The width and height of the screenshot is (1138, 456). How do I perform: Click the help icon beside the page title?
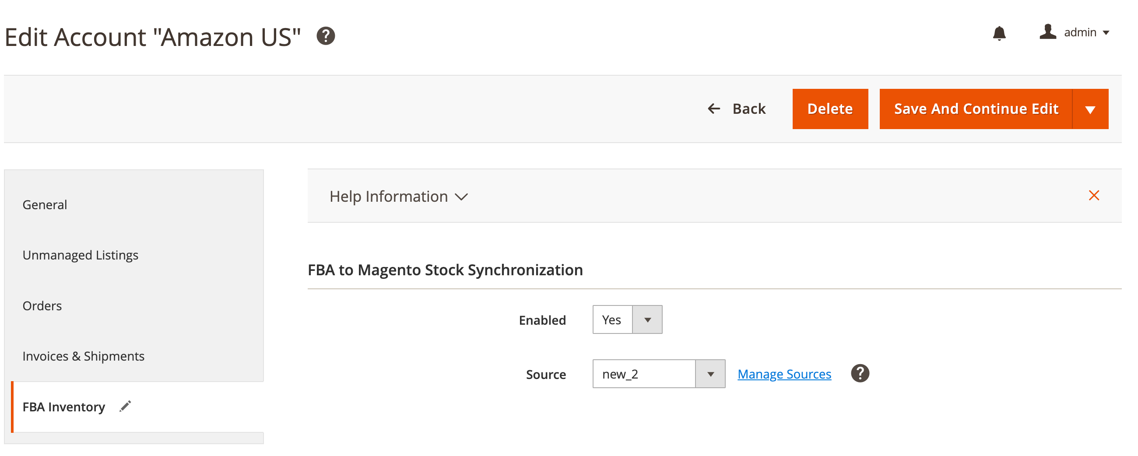tap(326, 36)
